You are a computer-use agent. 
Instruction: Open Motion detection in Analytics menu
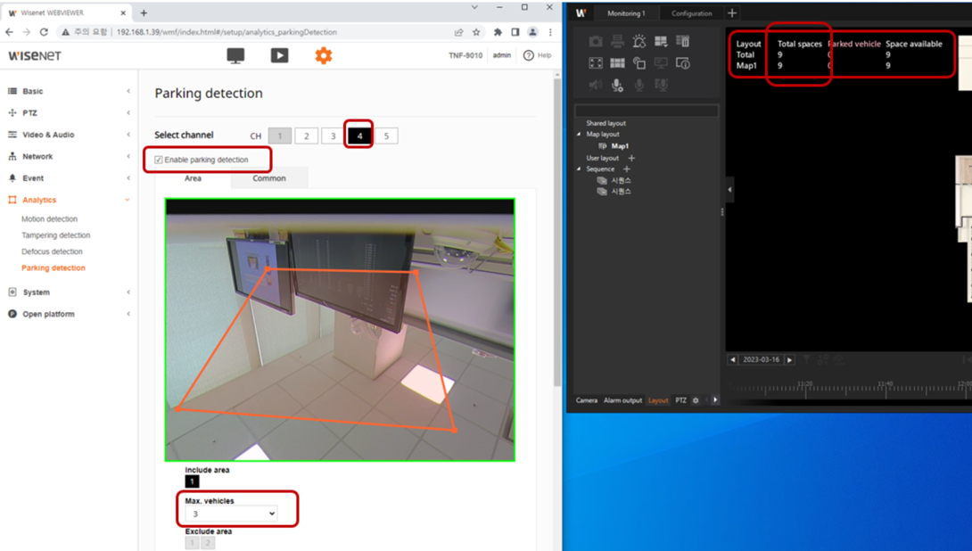pyautogui.click(x=49, y=218)
